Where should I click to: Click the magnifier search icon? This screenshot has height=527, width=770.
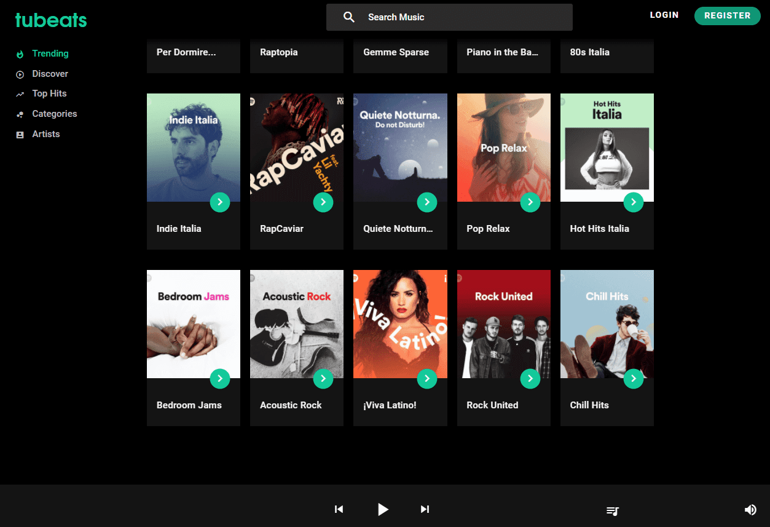349,17
